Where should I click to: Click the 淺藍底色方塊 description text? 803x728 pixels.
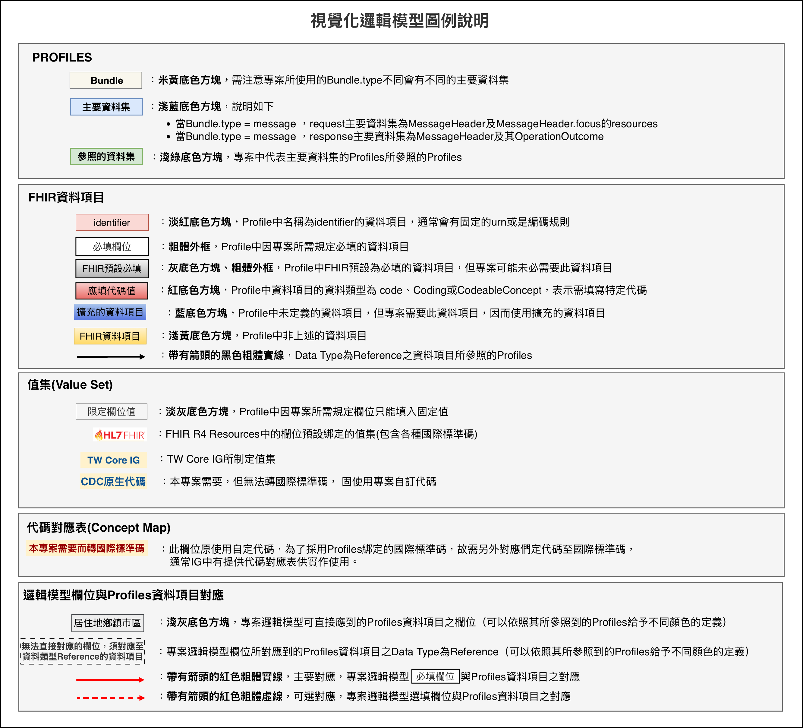coord(212,106)
